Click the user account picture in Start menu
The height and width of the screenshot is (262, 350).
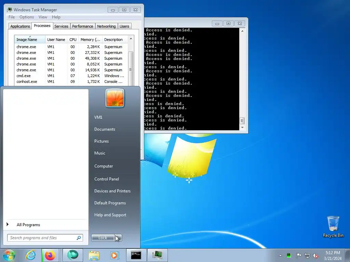click(115, 98)
